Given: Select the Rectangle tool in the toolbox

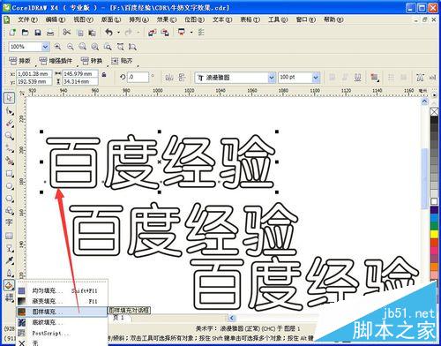Looking at the screenshot, I should (10, 174).
